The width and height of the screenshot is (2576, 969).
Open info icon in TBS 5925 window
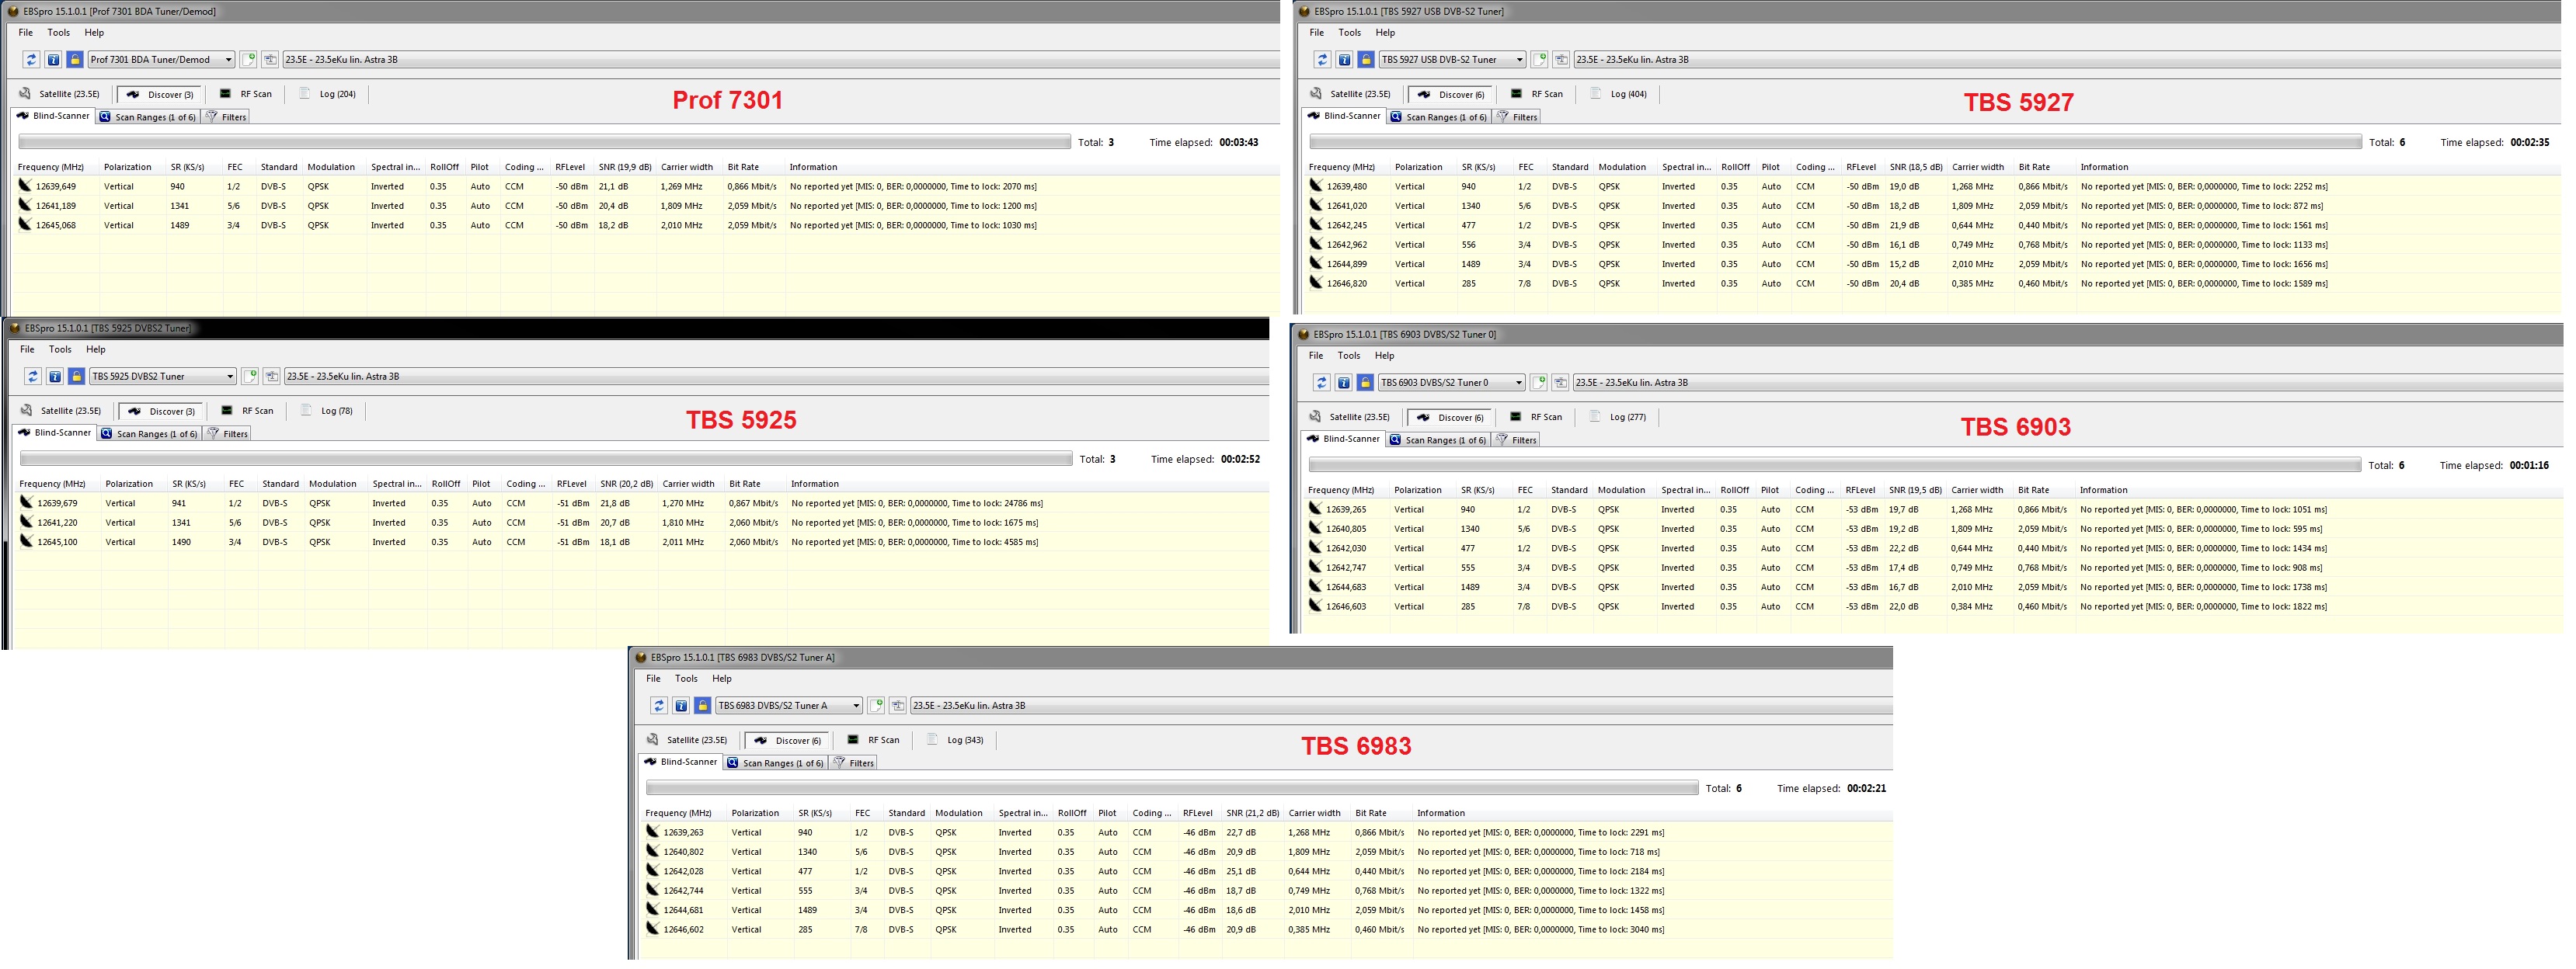tap(55, 377)
